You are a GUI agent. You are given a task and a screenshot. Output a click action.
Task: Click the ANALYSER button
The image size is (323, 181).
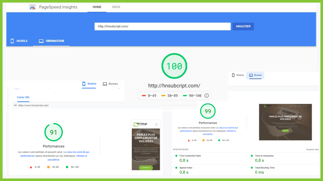[x=243, y=26]
